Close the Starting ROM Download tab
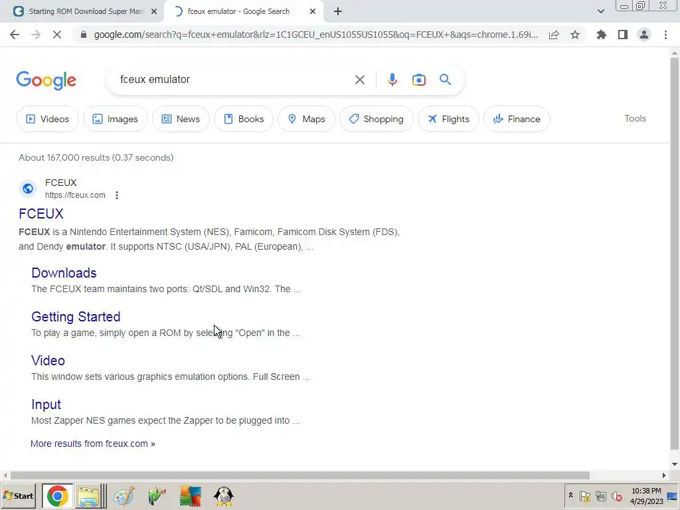 tap(154, 11)
